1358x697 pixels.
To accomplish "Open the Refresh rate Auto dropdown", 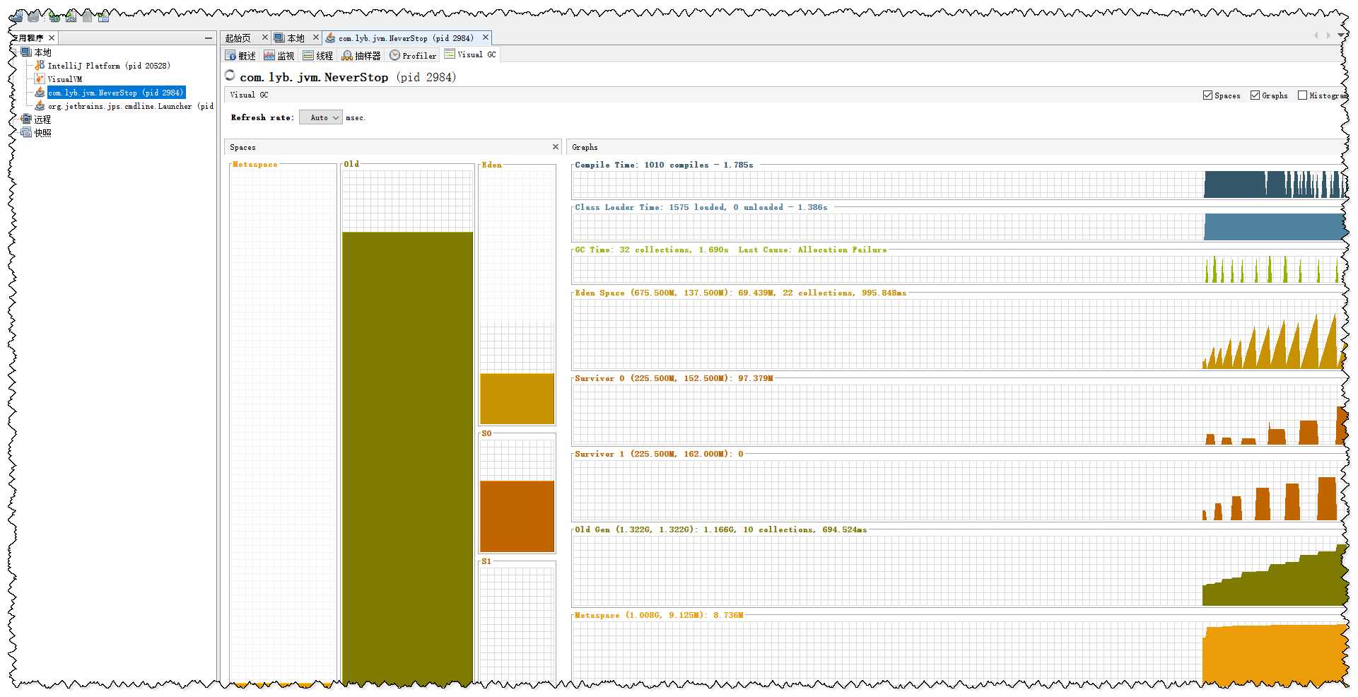I will tap(321, 117).
